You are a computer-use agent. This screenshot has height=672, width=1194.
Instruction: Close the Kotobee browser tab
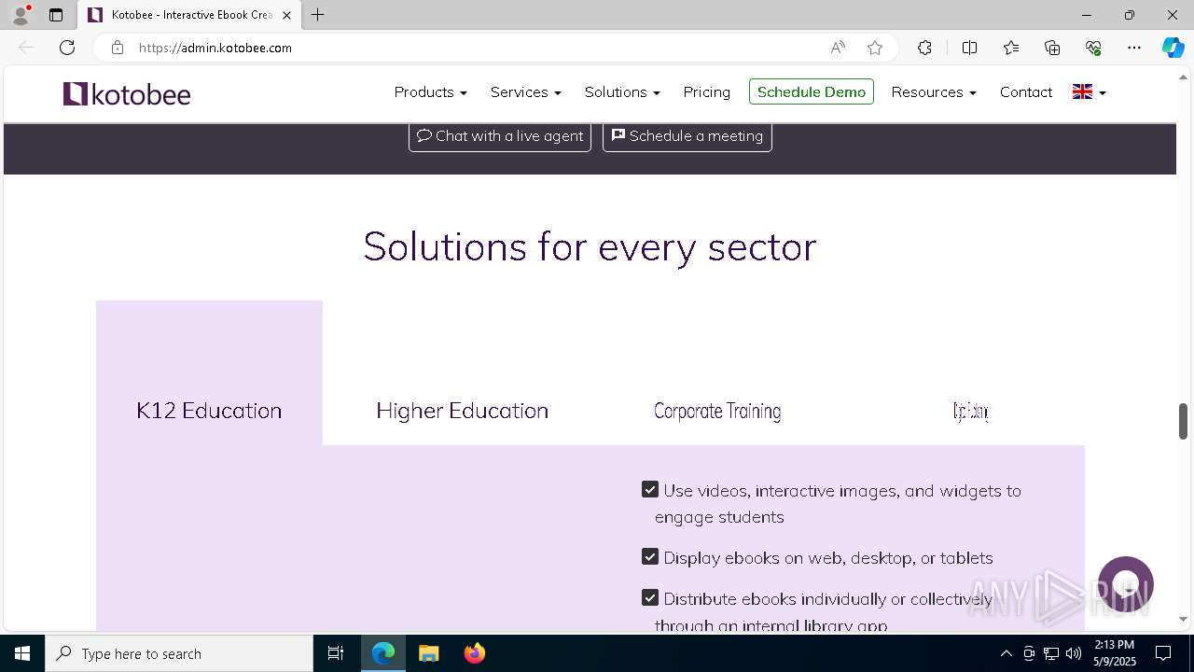pos(286,15)
